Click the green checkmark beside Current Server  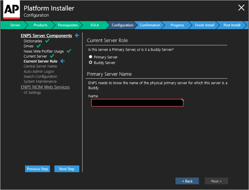pos(52,56)
